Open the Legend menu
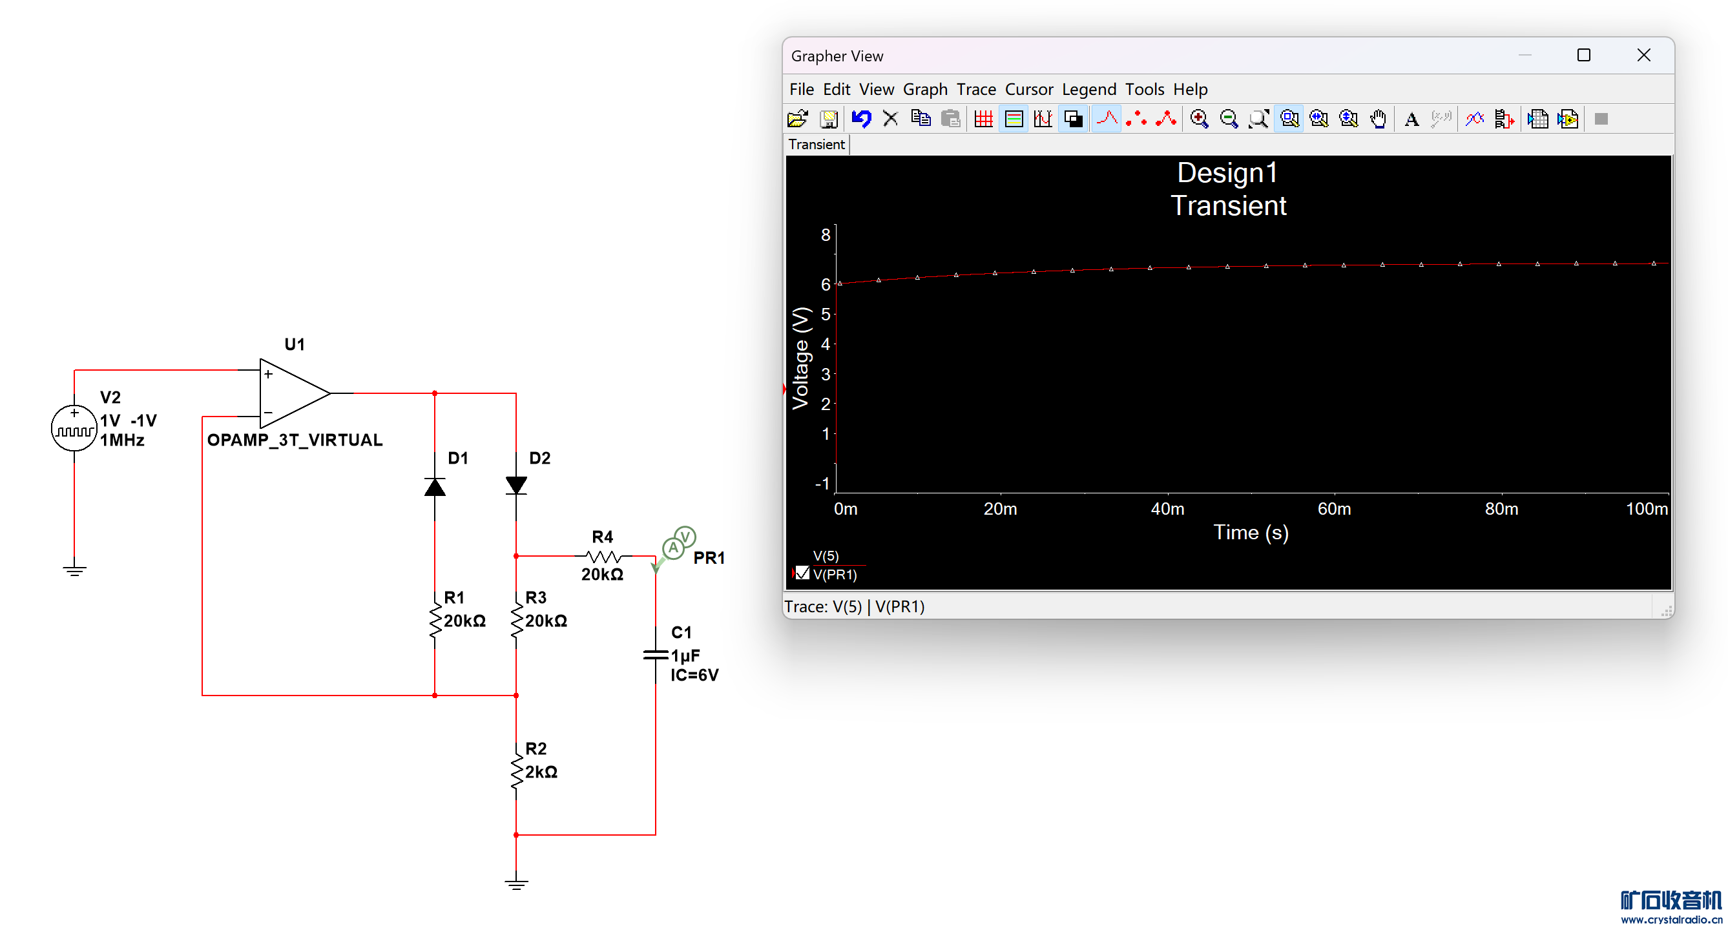Viewport: 1728px width, 928px height. pyautogui.click(x=1088, y=89)
